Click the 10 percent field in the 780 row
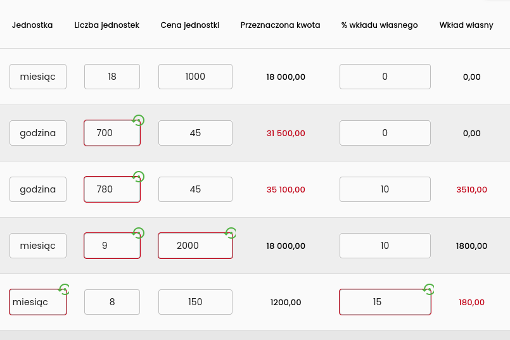The width and height of the screenshot is (510, 340). point(385,189)
